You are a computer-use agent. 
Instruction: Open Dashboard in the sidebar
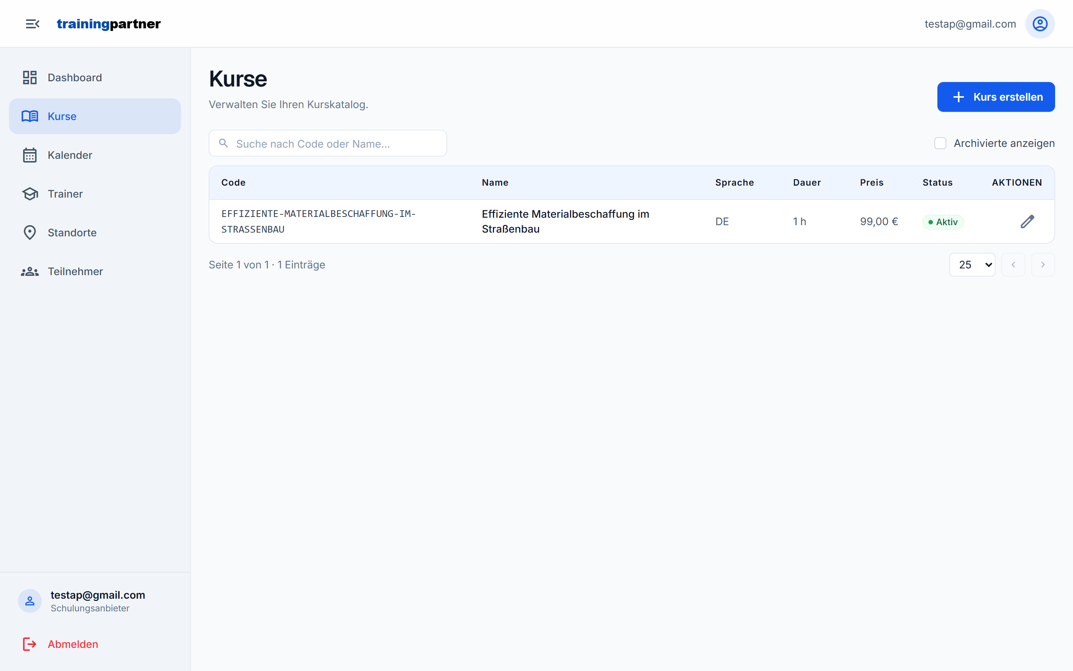click(95, 78)
